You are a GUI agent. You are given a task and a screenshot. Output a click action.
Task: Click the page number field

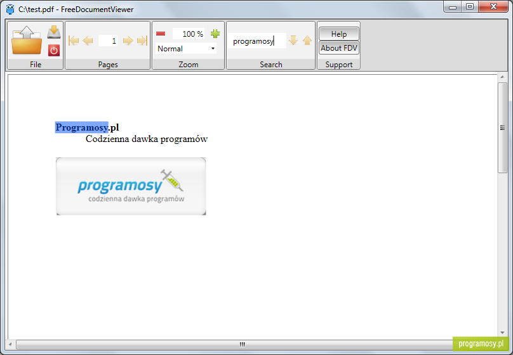coord(108,41)
